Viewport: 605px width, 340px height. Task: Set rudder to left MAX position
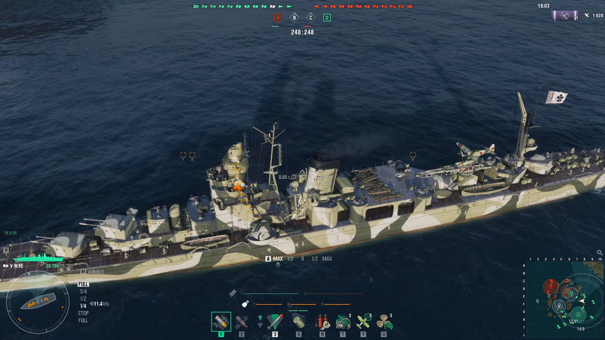tap(278, 259)
